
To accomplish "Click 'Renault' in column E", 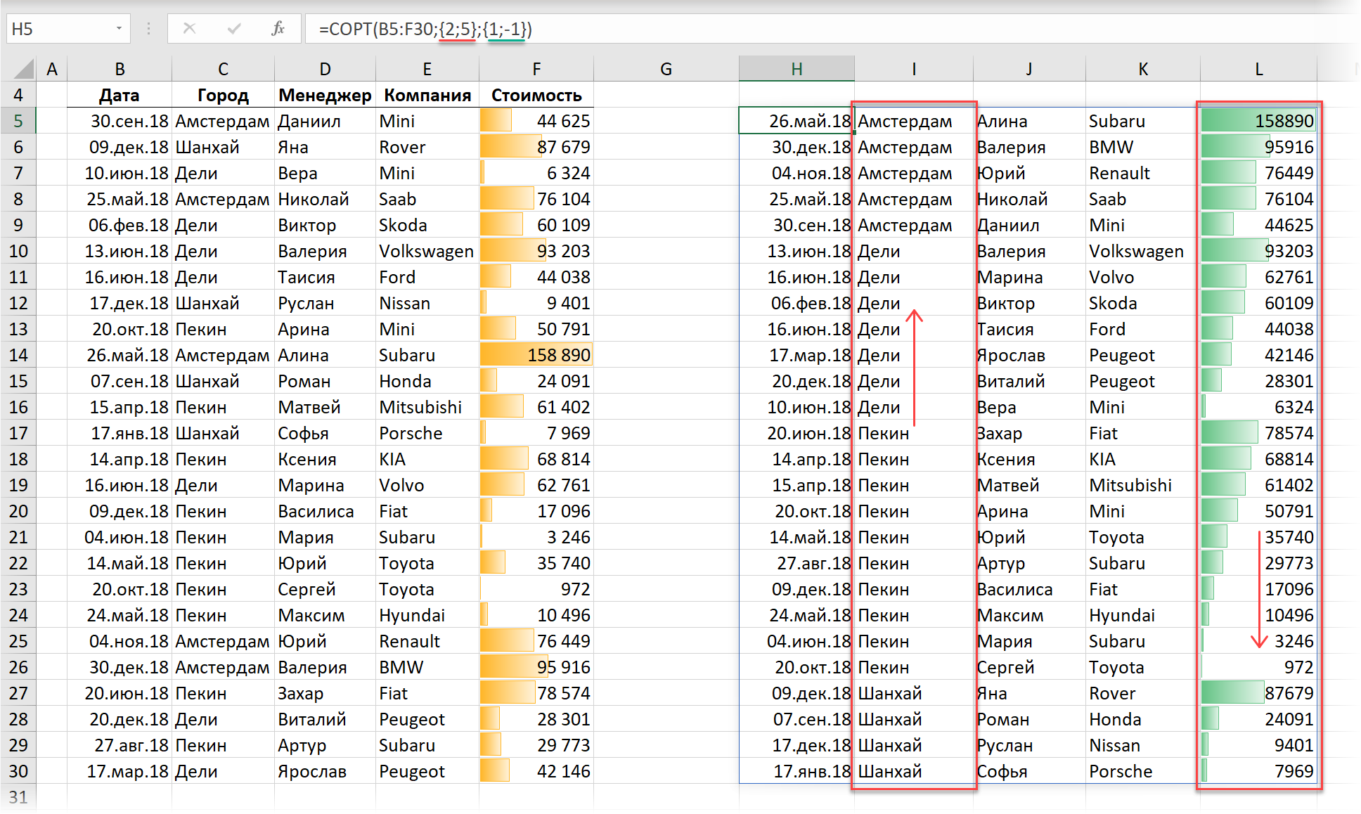I will click(x=427, y=641).
